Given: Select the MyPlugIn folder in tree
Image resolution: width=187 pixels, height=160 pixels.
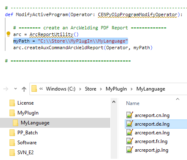Looking at the screenshot, I should pos(28,113).
